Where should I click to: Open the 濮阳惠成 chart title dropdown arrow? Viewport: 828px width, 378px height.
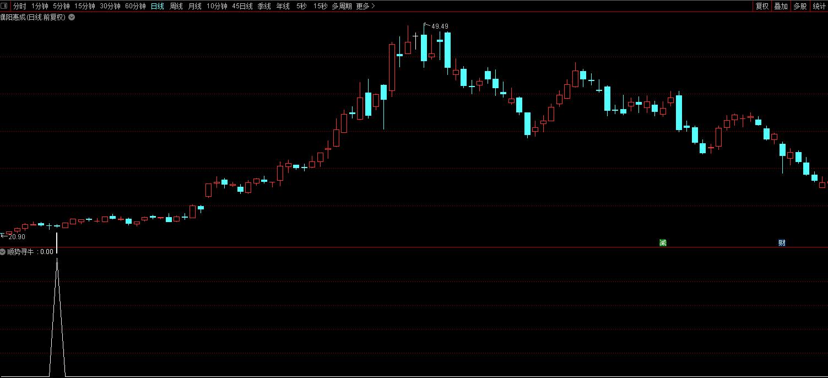pos(72,17)
